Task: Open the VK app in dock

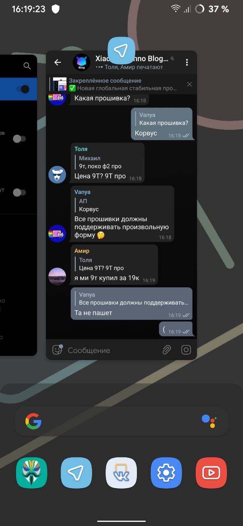Action: pos(121,473)
